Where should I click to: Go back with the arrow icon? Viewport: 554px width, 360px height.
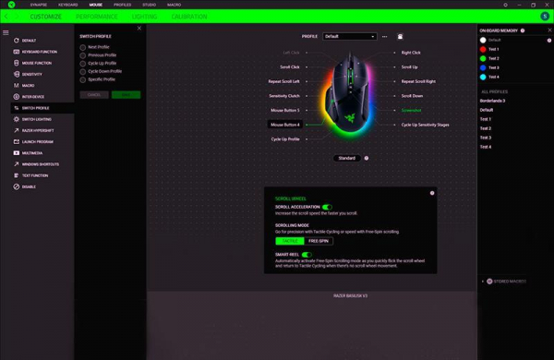(6, 17)
